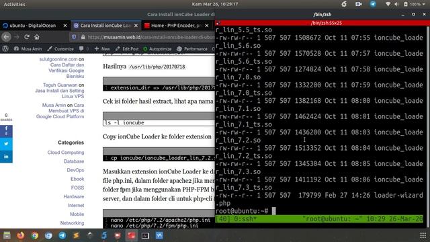Open Jasa Install dan Setting Linux VPS link
This screenshot has height=242, width=430.
point(60,93)
